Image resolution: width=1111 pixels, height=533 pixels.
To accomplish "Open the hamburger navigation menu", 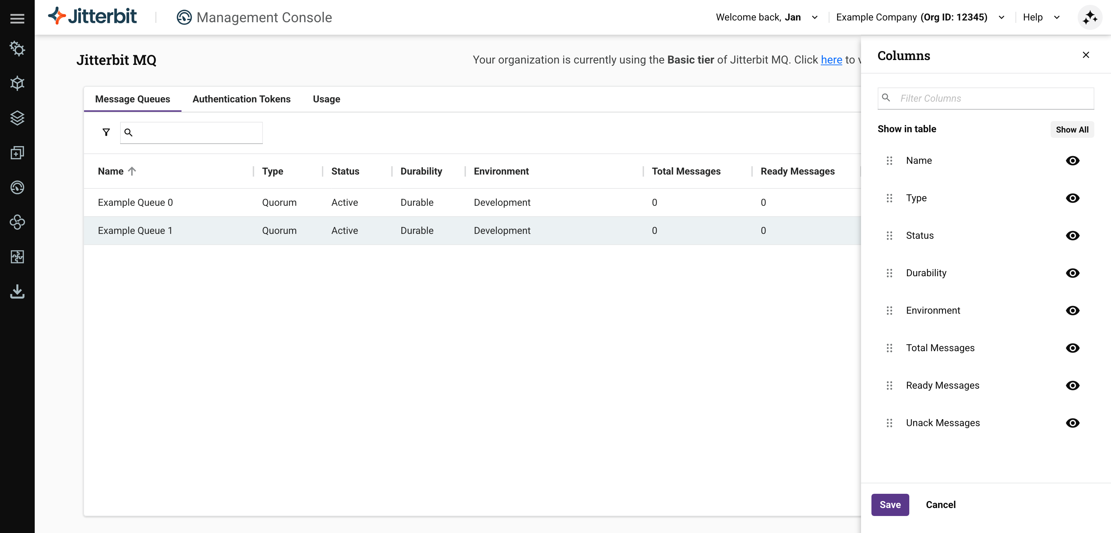I will coord(17,18).
